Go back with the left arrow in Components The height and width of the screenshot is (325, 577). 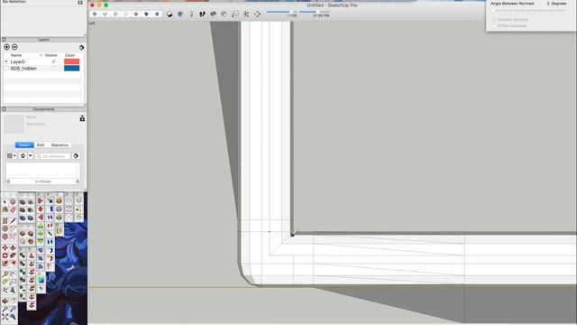coord(8,181)
